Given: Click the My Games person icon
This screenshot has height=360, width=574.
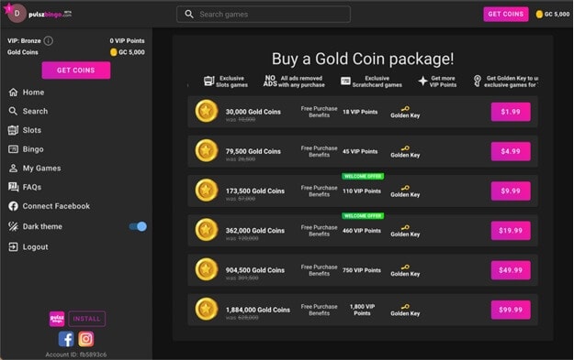Looking at the screenshot, I should tap(13, 168).
